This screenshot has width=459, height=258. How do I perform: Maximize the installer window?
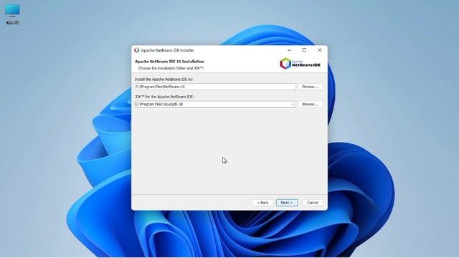304,50
